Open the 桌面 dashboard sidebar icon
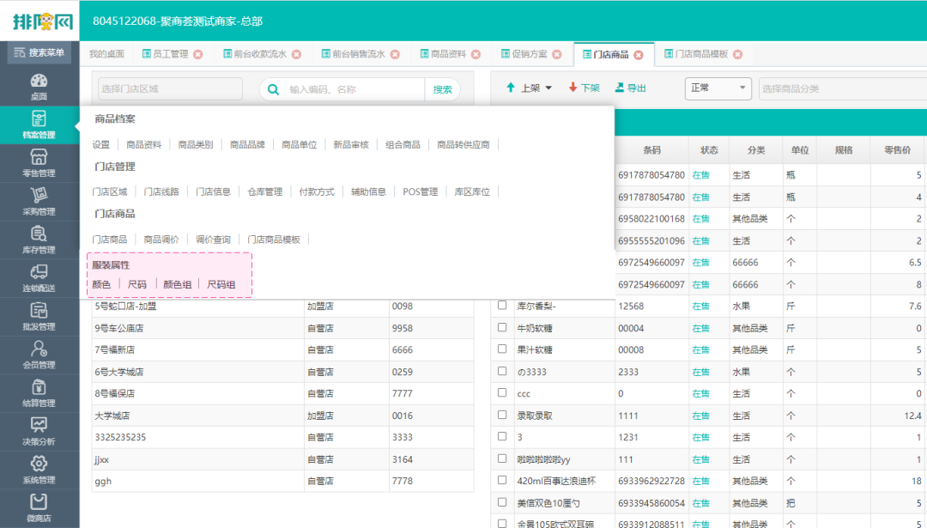This screenshot has height=528, width=927. click(39, 86)
